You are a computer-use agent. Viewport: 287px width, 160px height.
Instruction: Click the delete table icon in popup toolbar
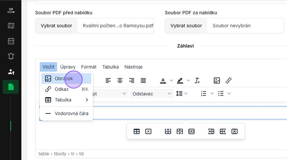pos(148,131)
